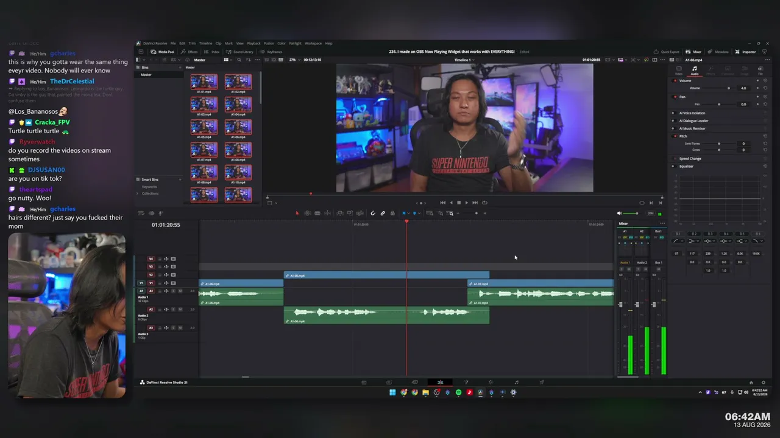
Task: Toggle loop playback in the viewer
Action: (x=484, y=203)
